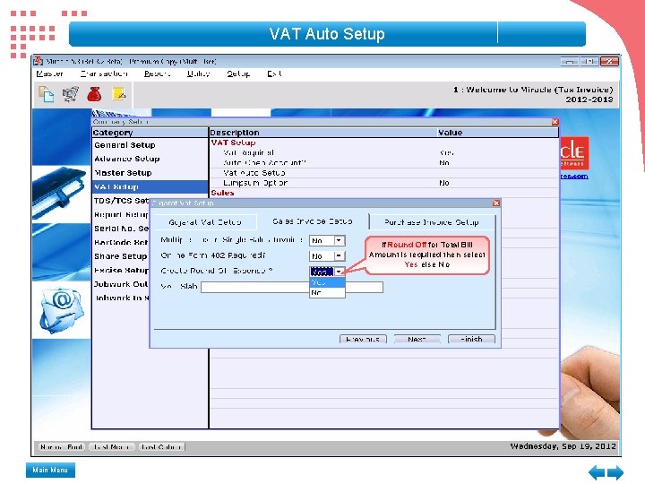
Task: Click the yellow note edit toolbar icon
Action: pos(119,94)
